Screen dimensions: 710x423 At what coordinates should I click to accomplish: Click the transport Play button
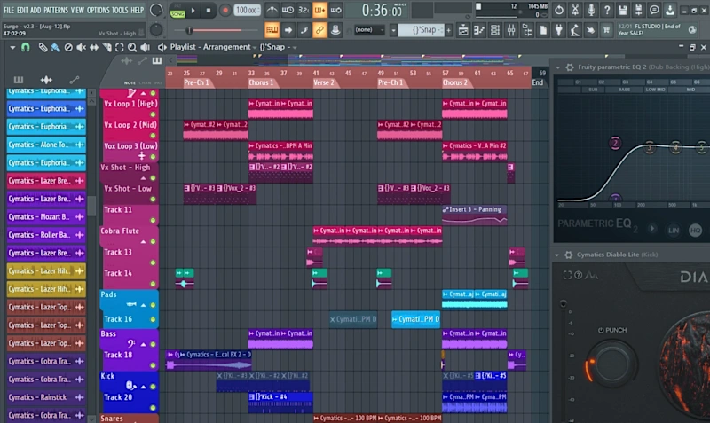[x=193, y=11]
